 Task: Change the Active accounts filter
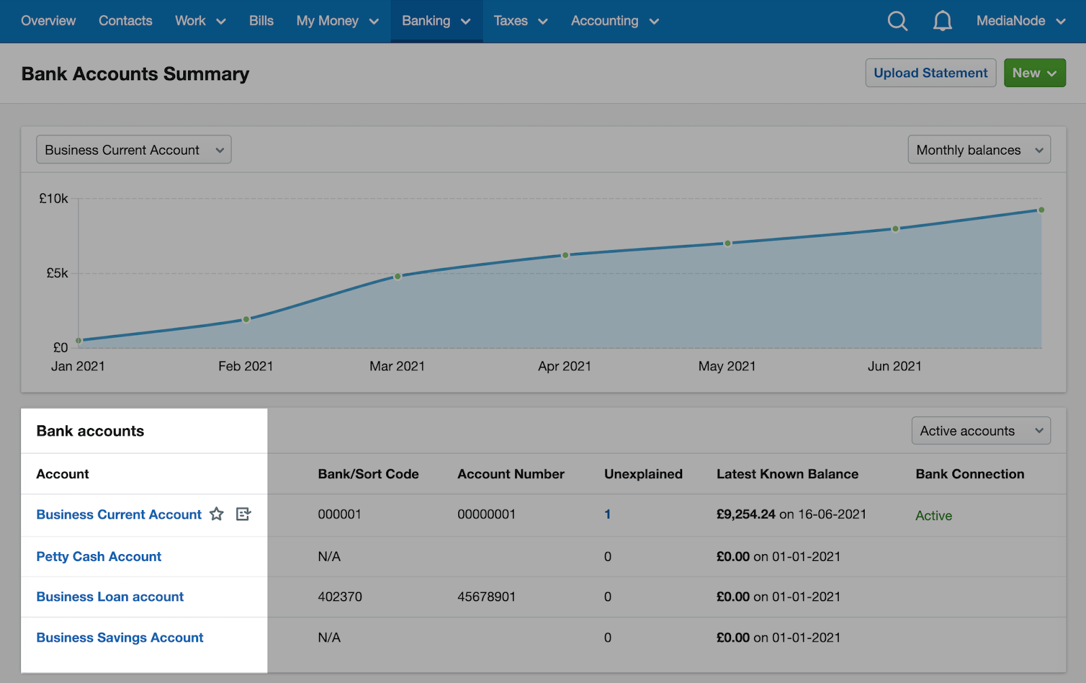coord(980,430)
